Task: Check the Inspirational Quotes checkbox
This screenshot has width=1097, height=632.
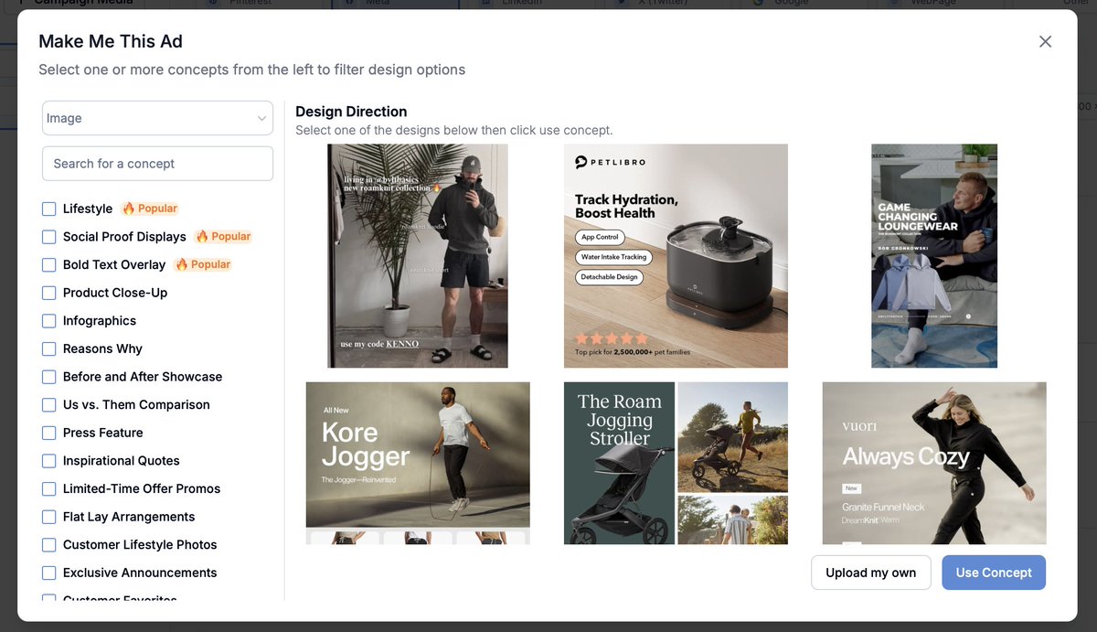Action: tap(49, 461)
